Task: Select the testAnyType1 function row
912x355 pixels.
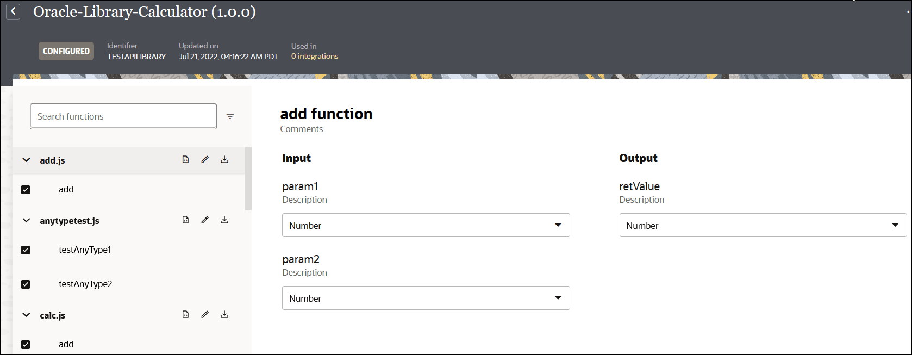Action: click(85, 250)
